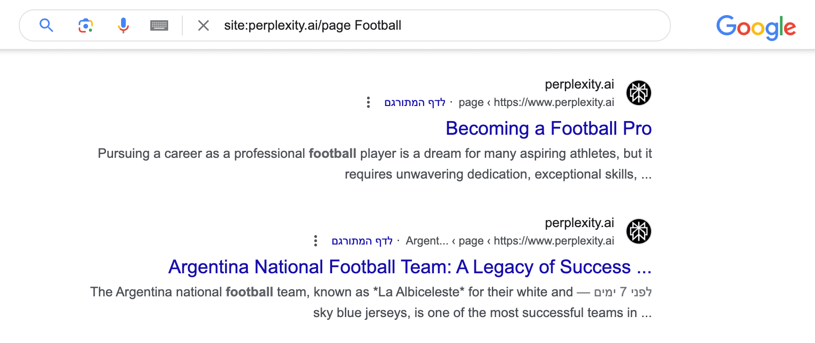
Task: Open Argentina National Football Team result link
Action: 410,267
